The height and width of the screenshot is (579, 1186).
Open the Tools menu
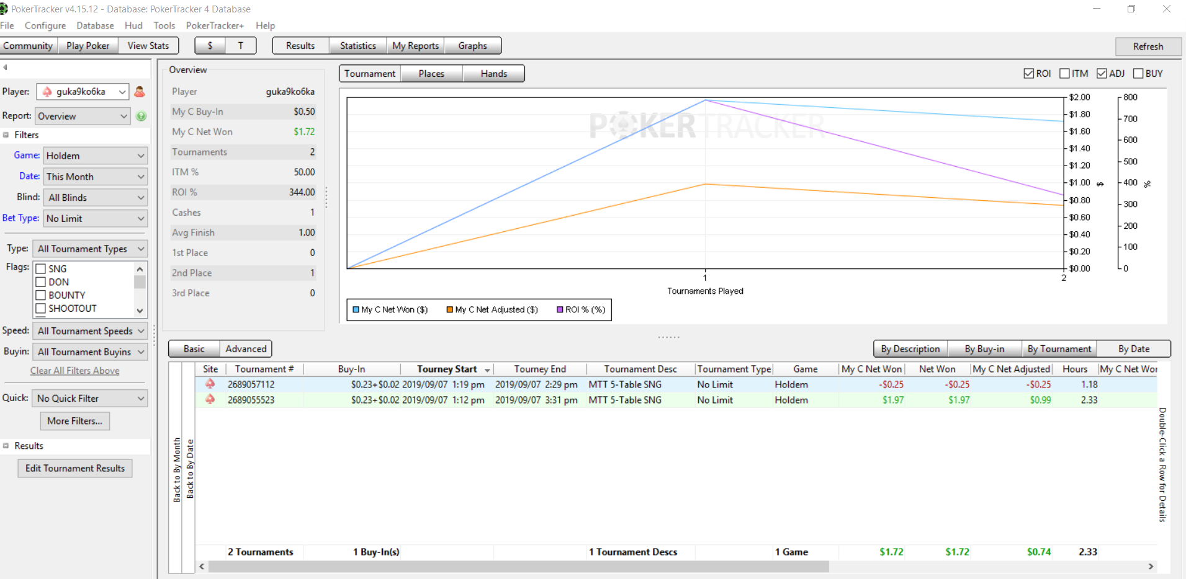(x=164, y=25)
